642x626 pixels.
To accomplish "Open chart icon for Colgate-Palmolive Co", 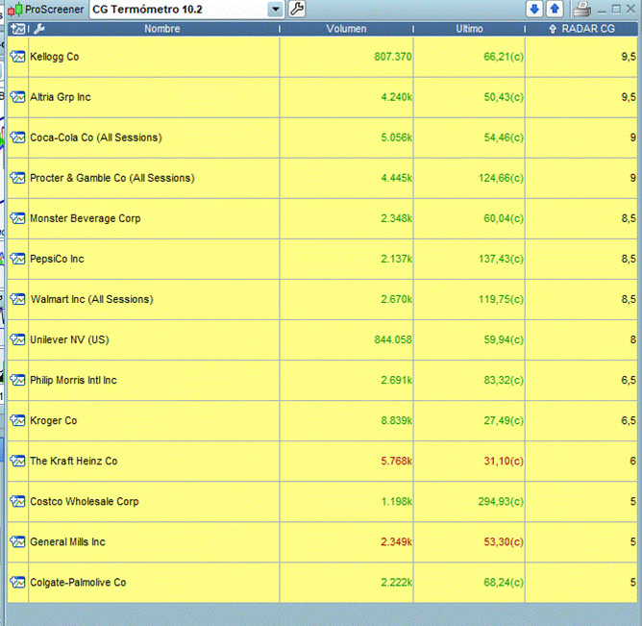I will pos(17,582).
